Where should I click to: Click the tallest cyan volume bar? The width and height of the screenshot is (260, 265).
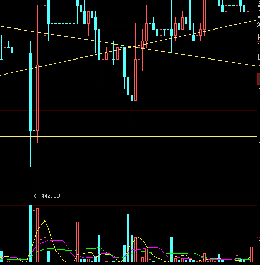click(x=31, y=234)
